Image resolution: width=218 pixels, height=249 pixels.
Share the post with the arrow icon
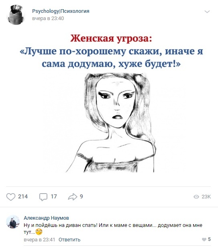coord(73,197)
